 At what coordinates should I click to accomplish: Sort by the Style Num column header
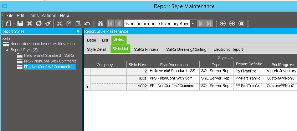pyautogui.click(x=137, y=65)
